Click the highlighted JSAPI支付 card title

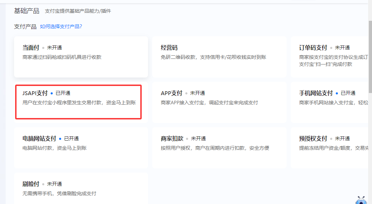pyautogui.click(x=35, y=93)
